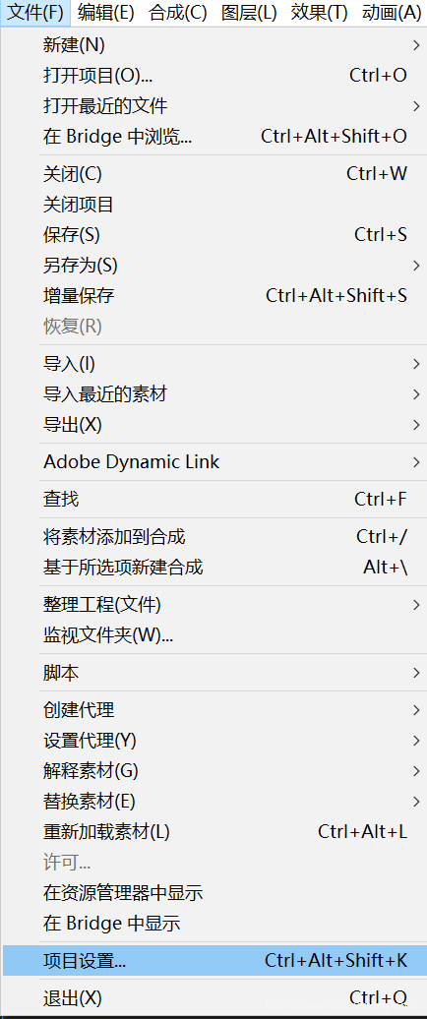Open the 编辑(E) menu bar item
The width and height of the screenshot is (427, 1019).
pos(106,13)
